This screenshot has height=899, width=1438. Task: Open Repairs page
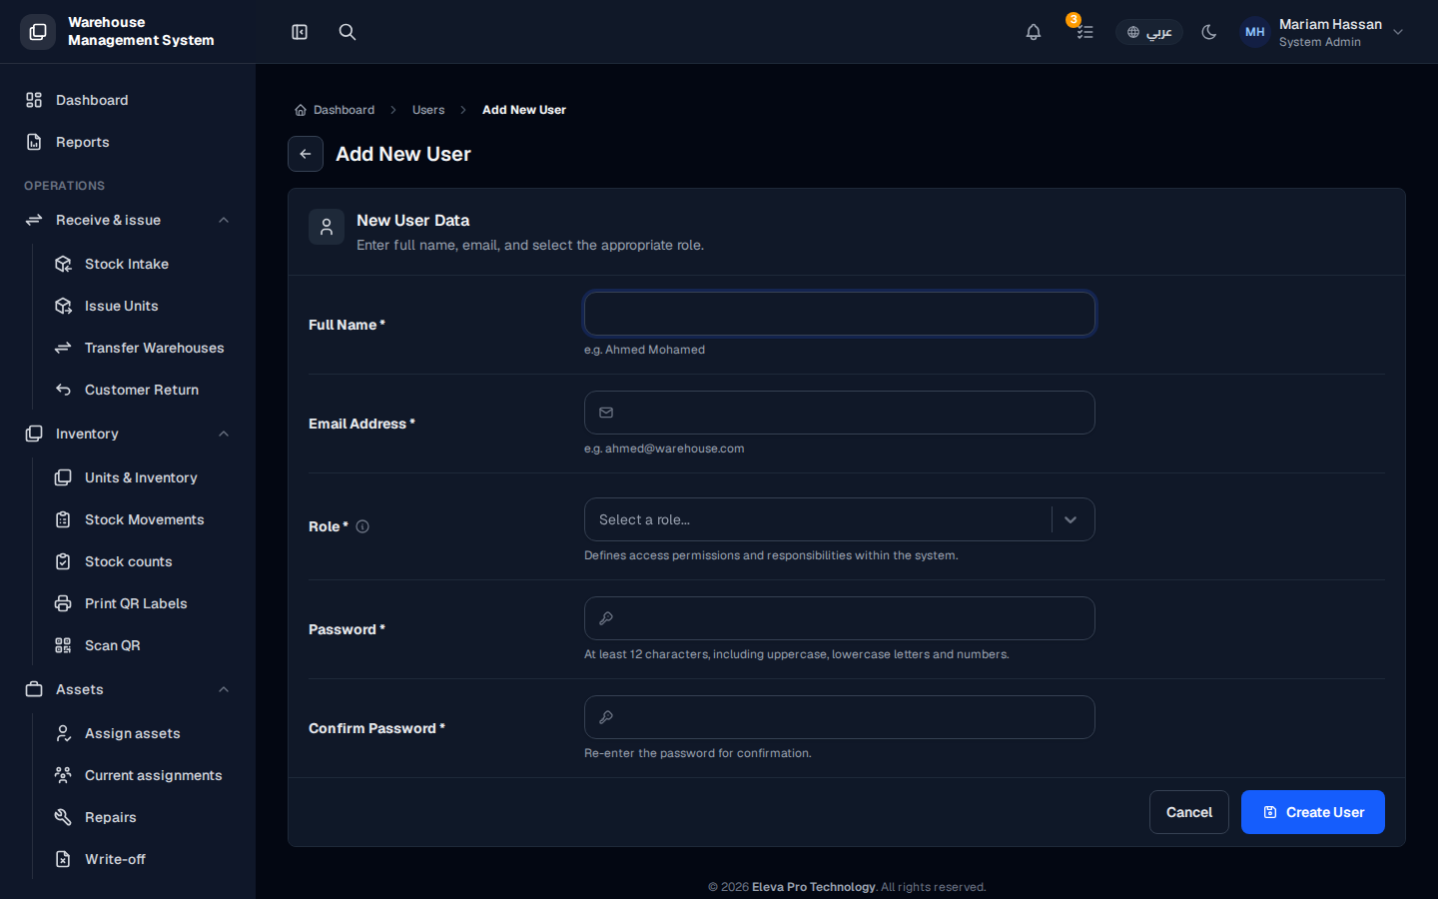tap(143, 817)
